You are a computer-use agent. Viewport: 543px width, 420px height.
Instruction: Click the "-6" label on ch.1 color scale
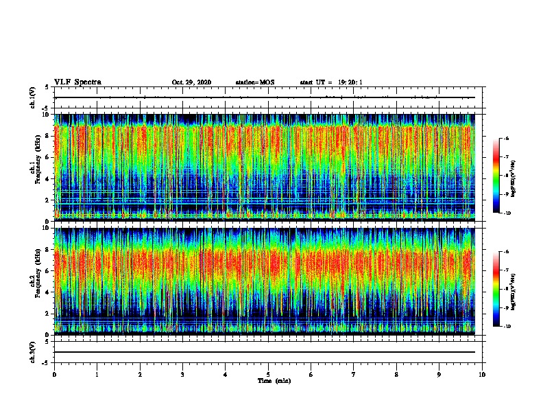click(506, 138)
